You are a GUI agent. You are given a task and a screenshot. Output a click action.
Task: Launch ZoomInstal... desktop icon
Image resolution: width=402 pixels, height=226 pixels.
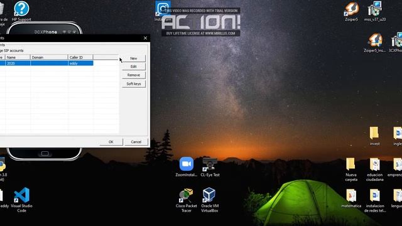pos(187,167)
